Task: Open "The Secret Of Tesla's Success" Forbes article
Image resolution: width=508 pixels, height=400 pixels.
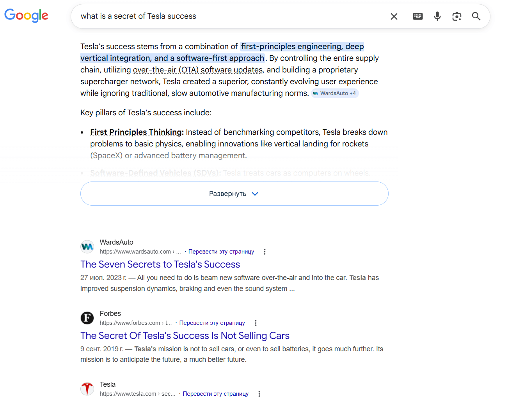Action: pyautogui.click(x=185, y=336)
